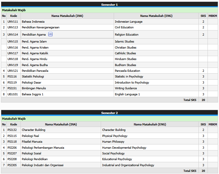The image size is (219, 174).
Task: Click the Psikologi Faal course name
Action: click(x=30, y=136)
